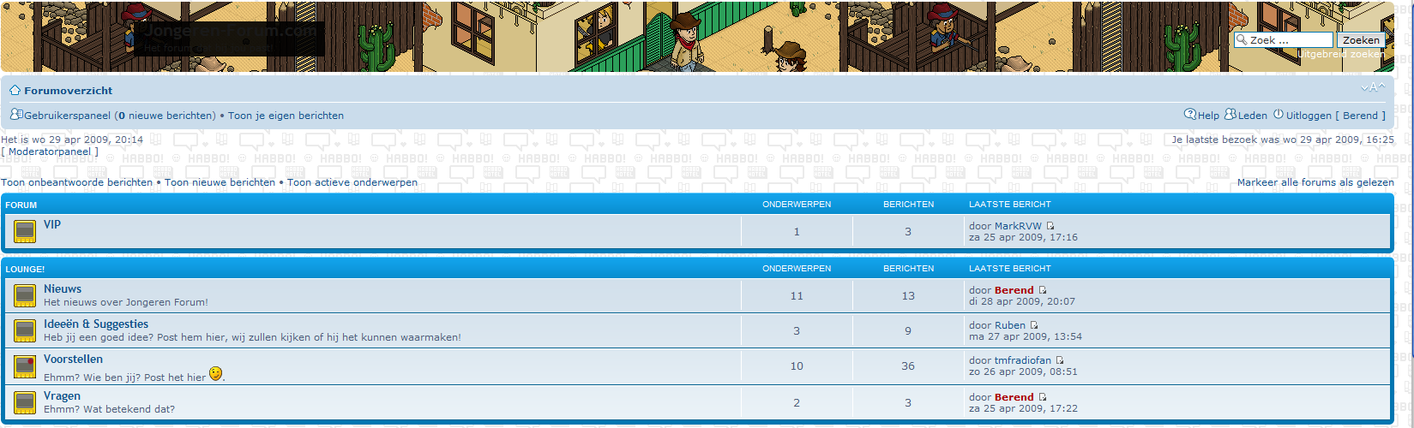This screenshot has width=1414, height=428.
Task: Open the LOUNGE! category header link
Action: [26, 270]
